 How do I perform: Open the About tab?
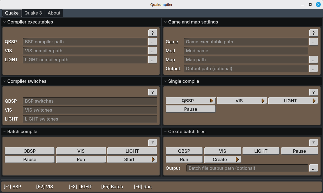54,13
